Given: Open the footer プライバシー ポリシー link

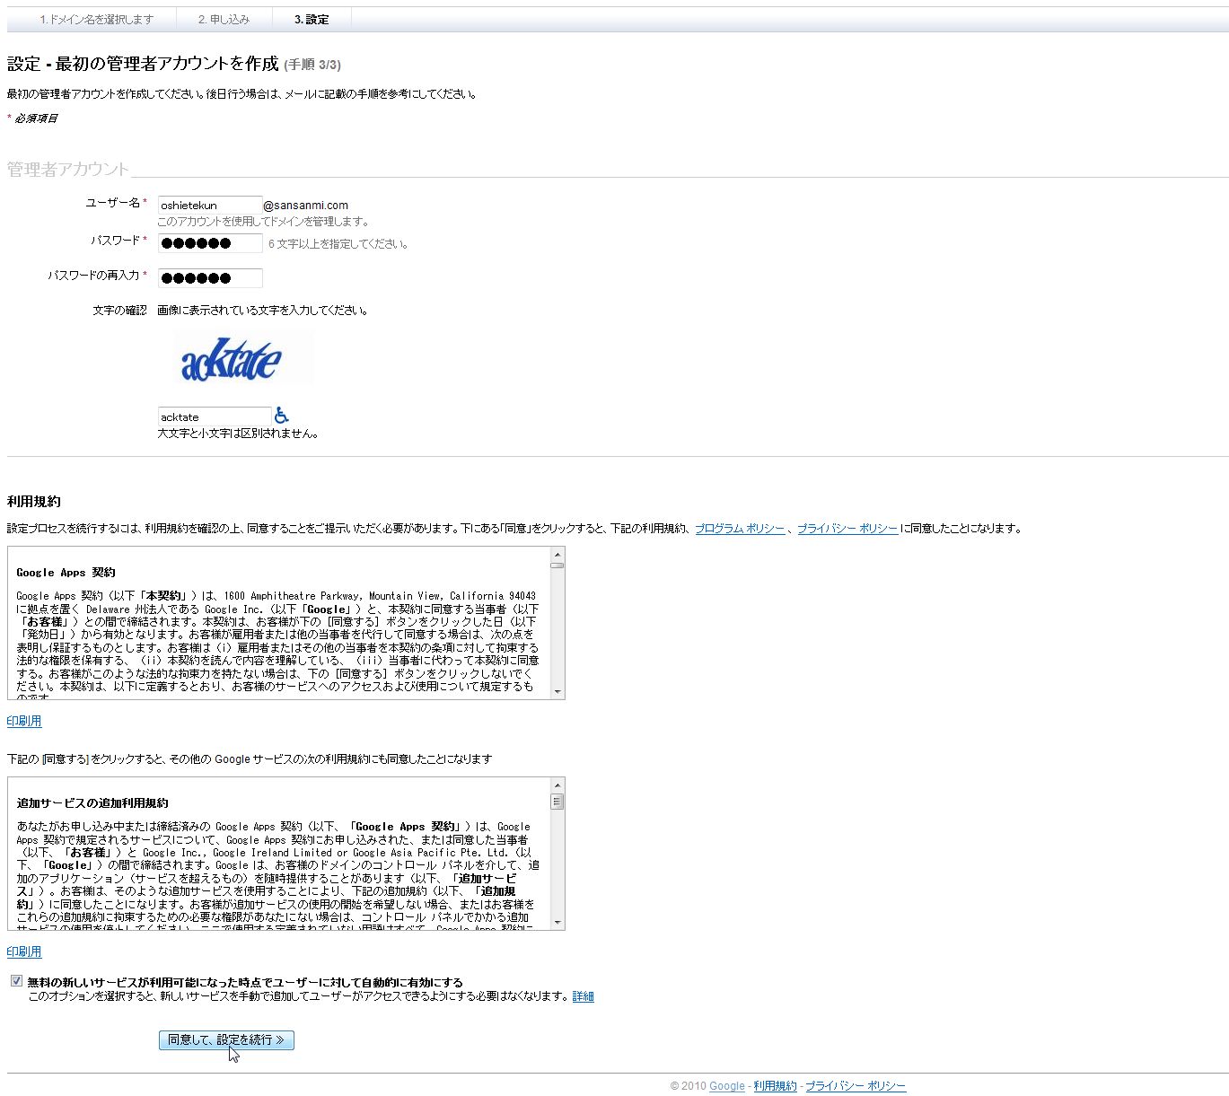Looking at the screenshot, I should (856, 1086).
